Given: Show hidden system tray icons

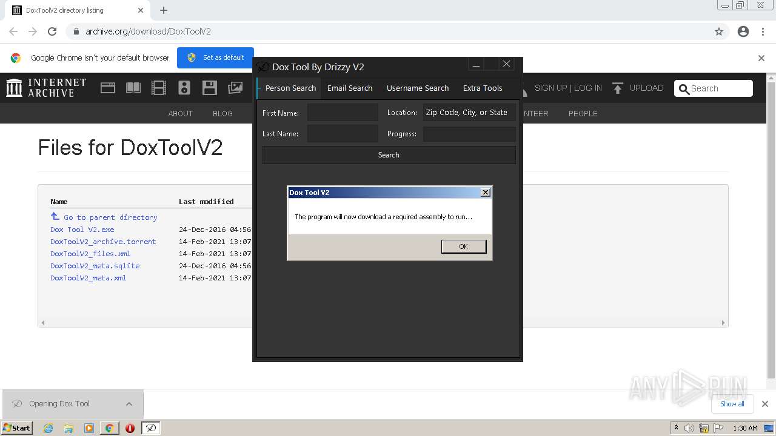Looking at the screenshot, I should [x=676, y=428].
